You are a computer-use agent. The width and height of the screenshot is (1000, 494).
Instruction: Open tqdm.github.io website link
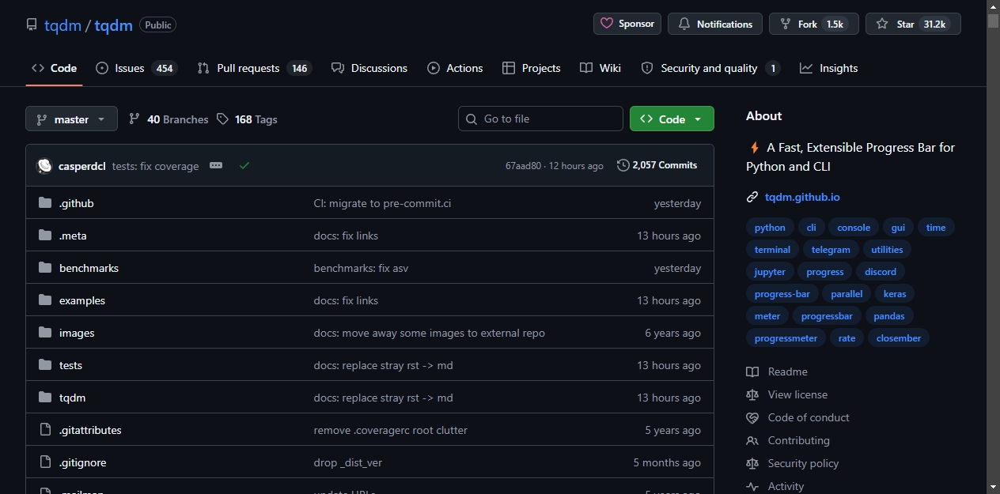[802, 197]
